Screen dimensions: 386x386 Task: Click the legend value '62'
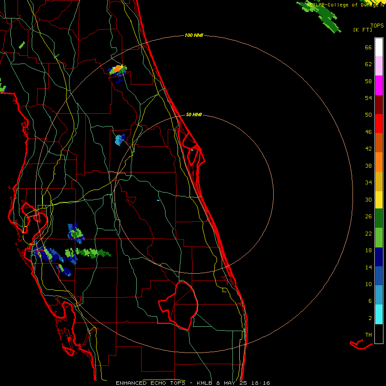click(368, 64)
